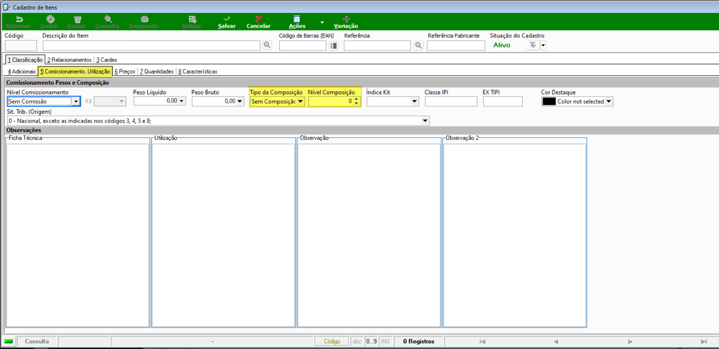The width and height of the screenshot is (719, 349).
Task: Expand the Nível Comissionamento dropdown
Action: pos(76,102)
